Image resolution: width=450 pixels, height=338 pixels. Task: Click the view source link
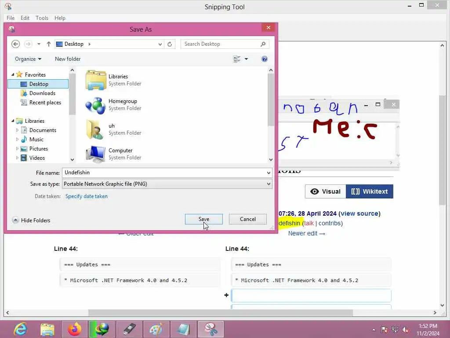click(359, 213)
